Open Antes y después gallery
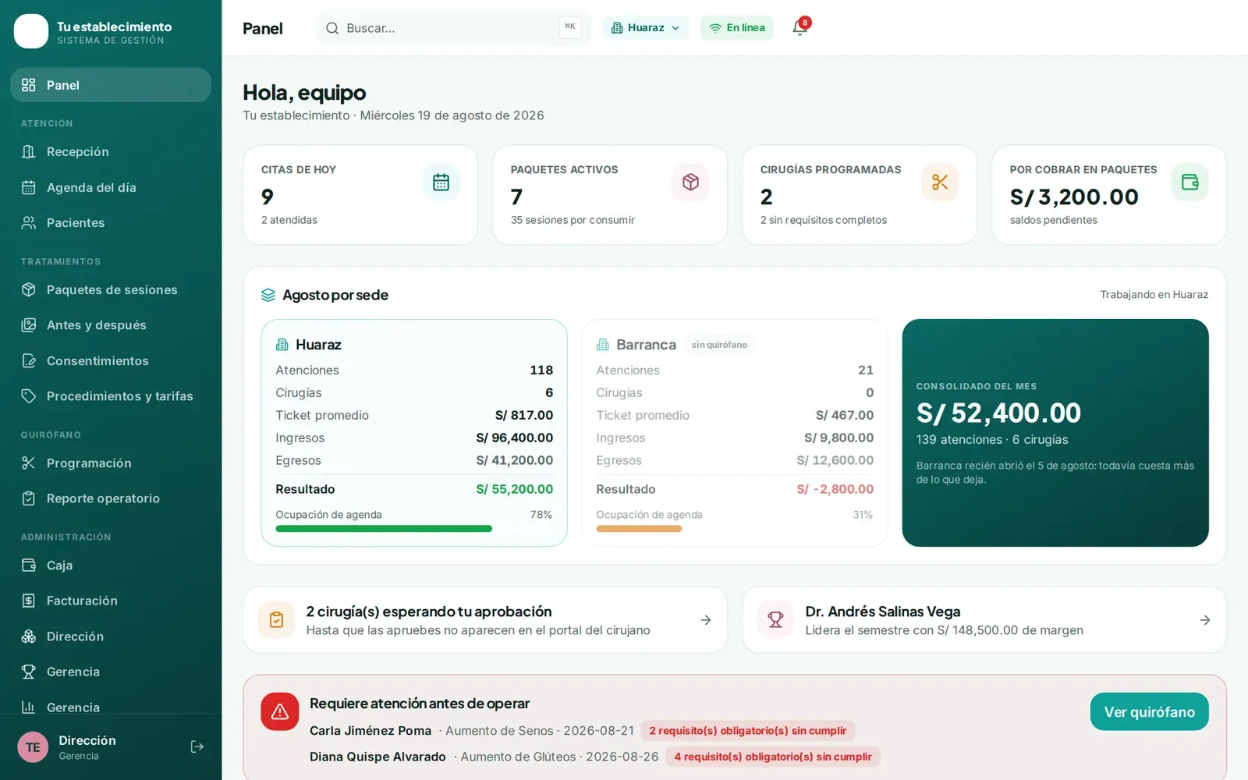 pyautogui.click(x=111, y=324)
